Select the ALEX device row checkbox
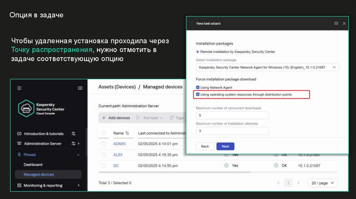 pyautogui.click(x=104, y=155)
